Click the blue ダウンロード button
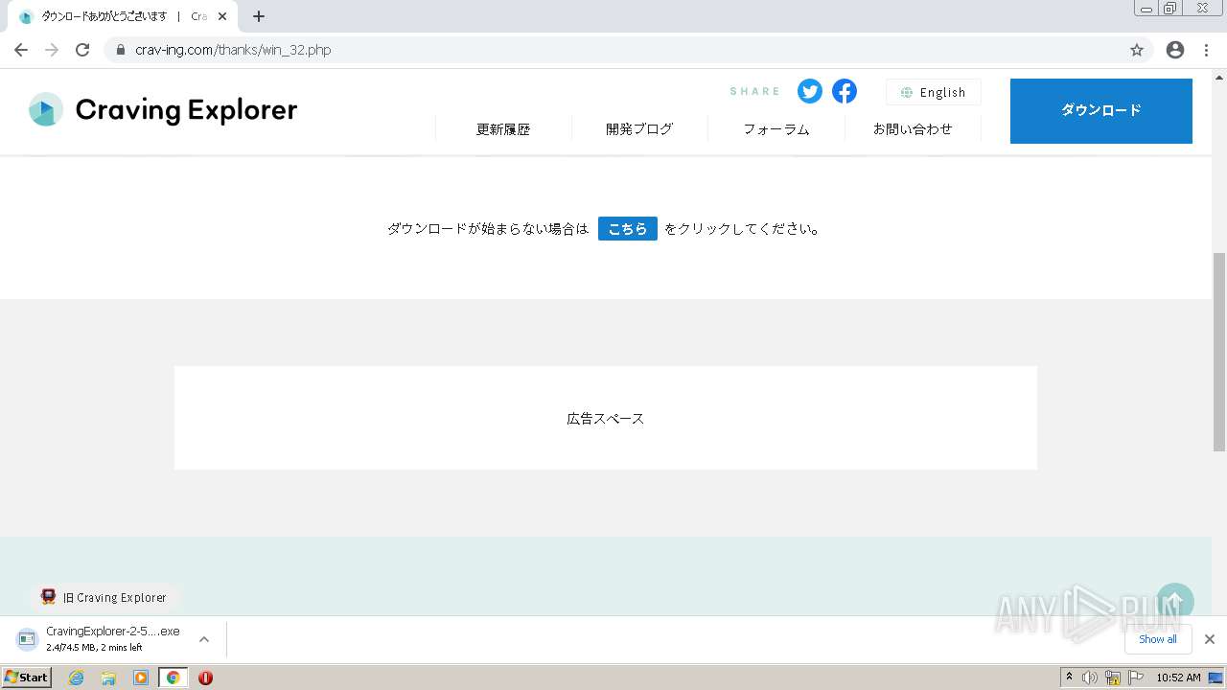The image size is (1227, 690). (x=1101, y=111)
